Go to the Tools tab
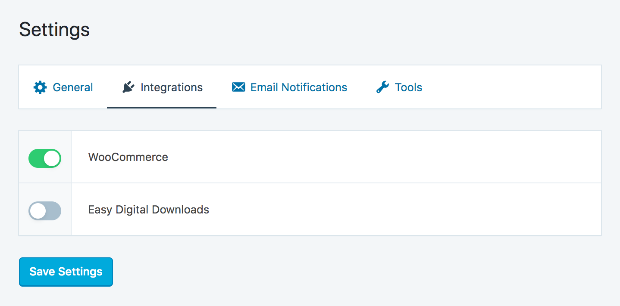620x306 pixels. click(x=399, y=87)
